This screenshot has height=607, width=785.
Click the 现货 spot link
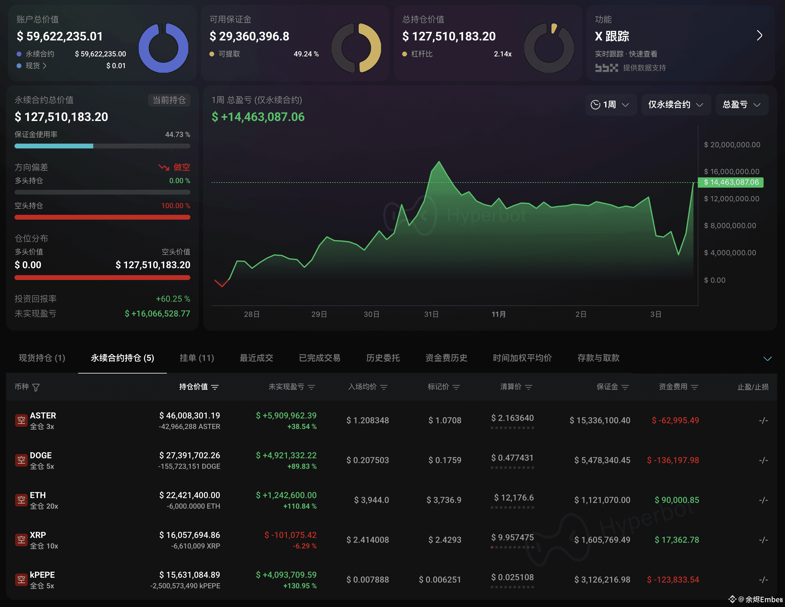coord(36,65)
